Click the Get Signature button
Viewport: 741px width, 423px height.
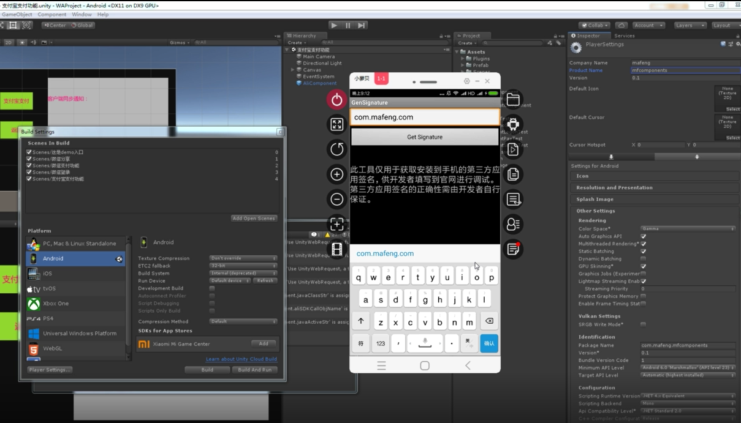(425, 137)
